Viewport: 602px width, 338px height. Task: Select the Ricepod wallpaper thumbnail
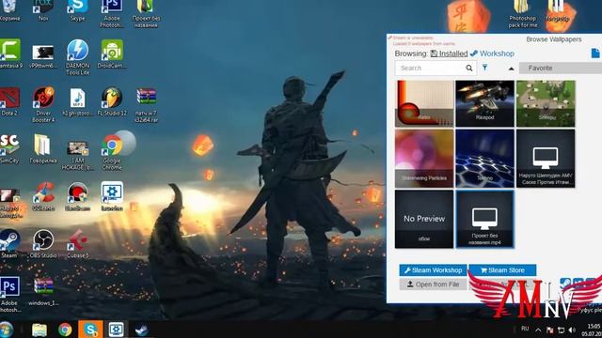pyautogui.click(x=485, y=103)
